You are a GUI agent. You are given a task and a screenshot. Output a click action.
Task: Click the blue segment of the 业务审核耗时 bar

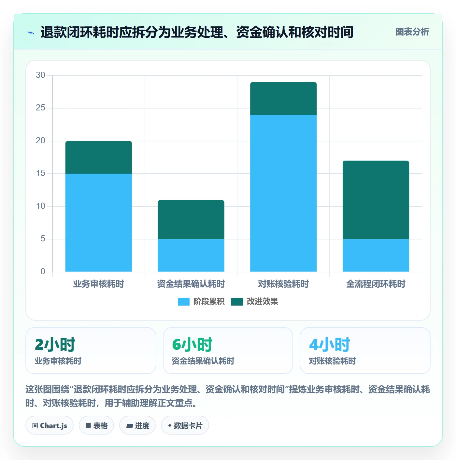tap(99, 223)
